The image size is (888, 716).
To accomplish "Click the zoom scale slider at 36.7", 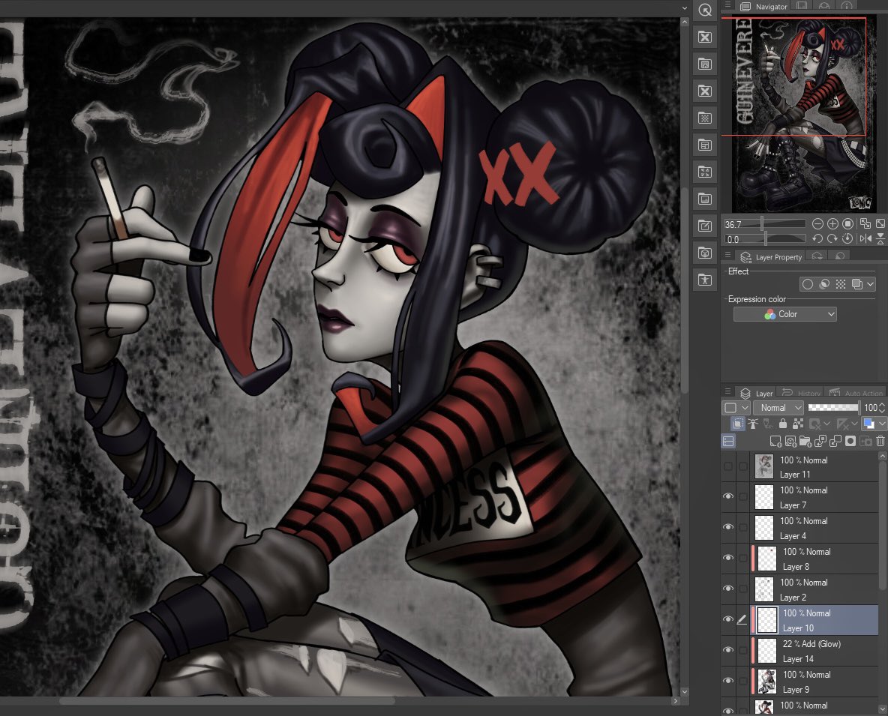I will [x=764, y=224].
